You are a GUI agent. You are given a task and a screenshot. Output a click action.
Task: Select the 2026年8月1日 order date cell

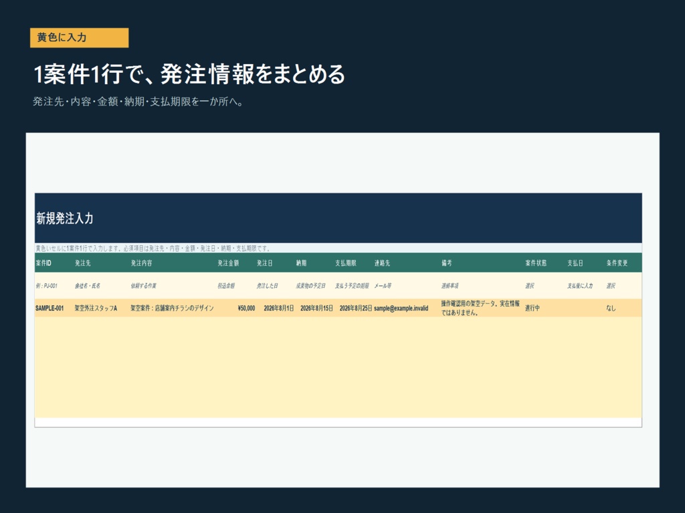pos(279,308)
